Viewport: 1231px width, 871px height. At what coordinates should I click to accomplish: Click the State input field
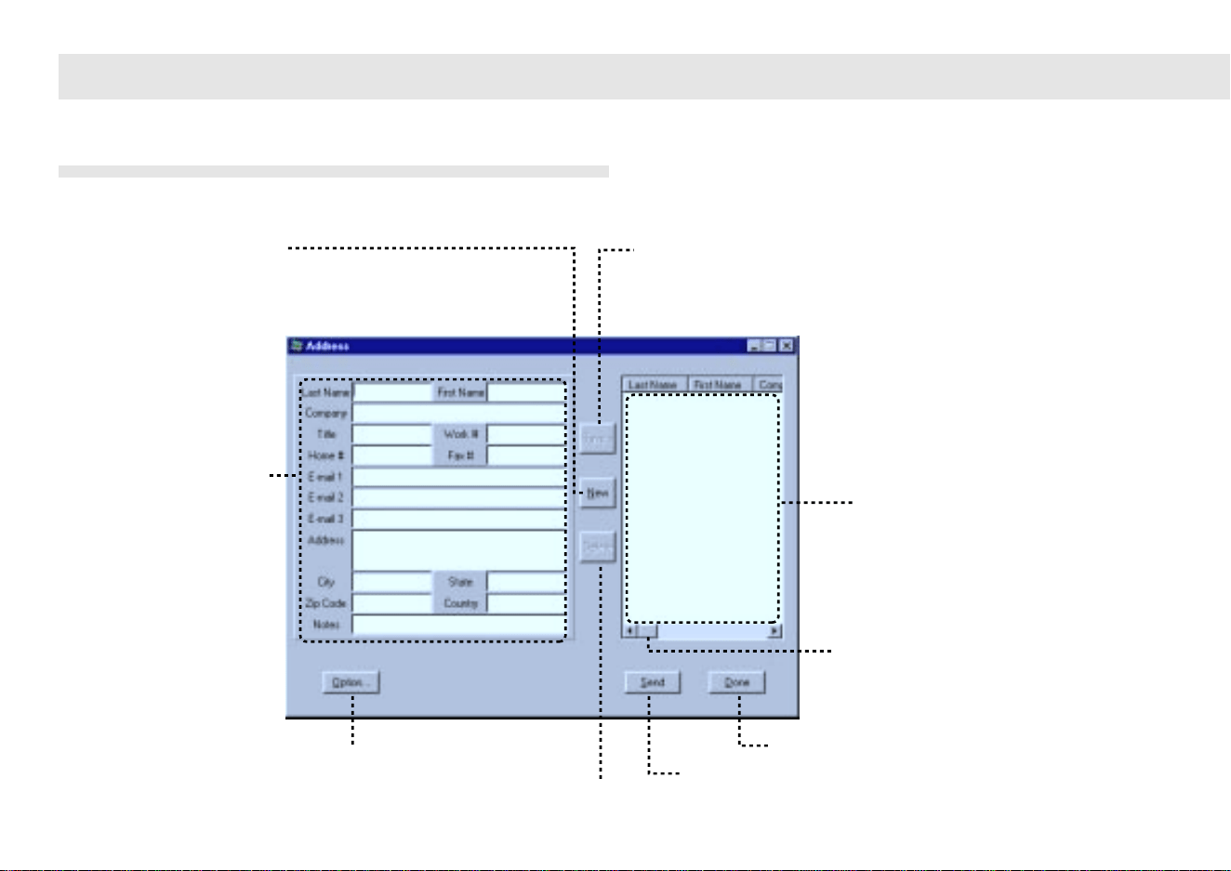coord(525,582)
